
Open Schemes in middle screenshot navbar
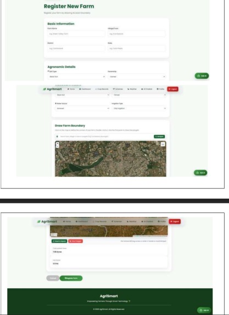[x=118, y=89]
